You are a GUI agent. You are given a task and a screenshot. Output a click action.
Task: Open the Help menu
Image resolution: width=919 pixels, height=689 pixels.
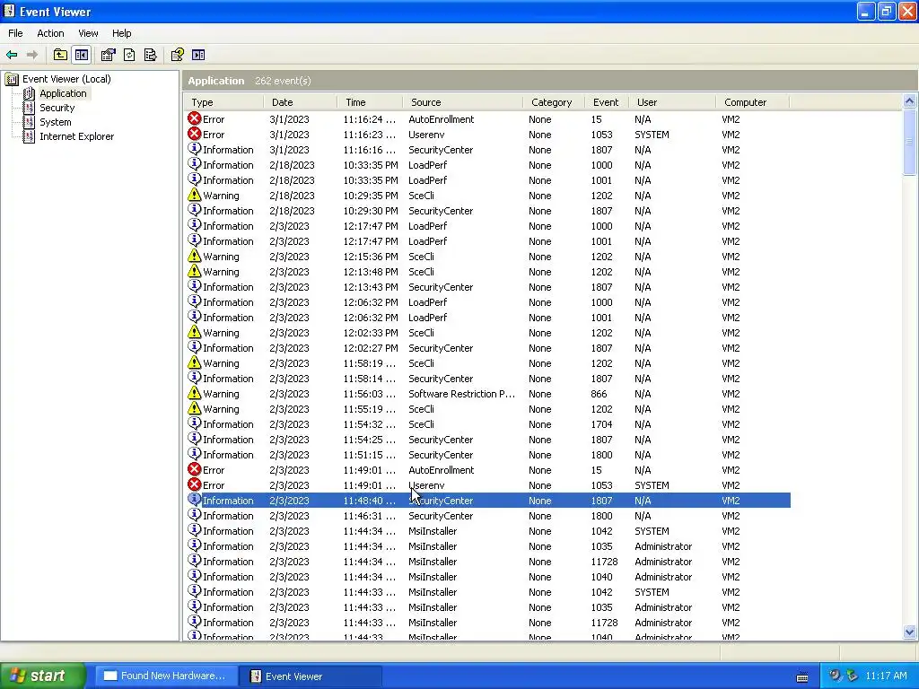click(x=122, y=33)
